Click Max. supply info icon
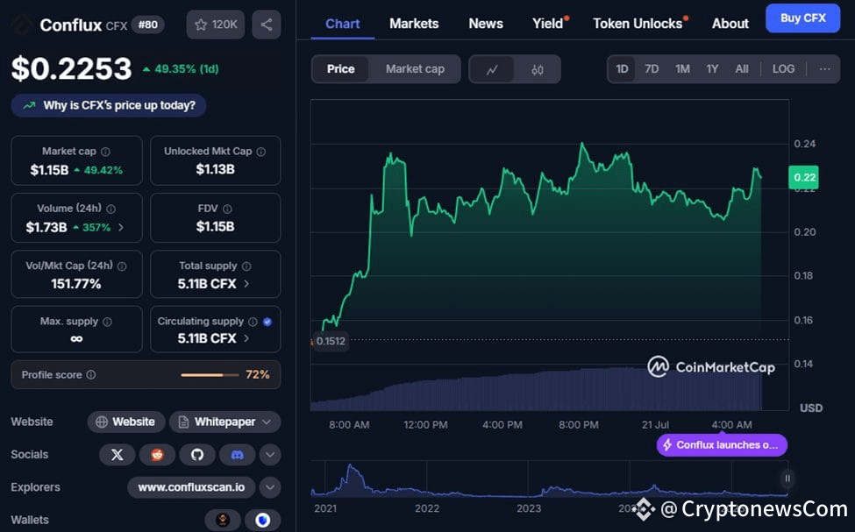The width and height of the screenshot is (855, 532). tap(107, 322)
